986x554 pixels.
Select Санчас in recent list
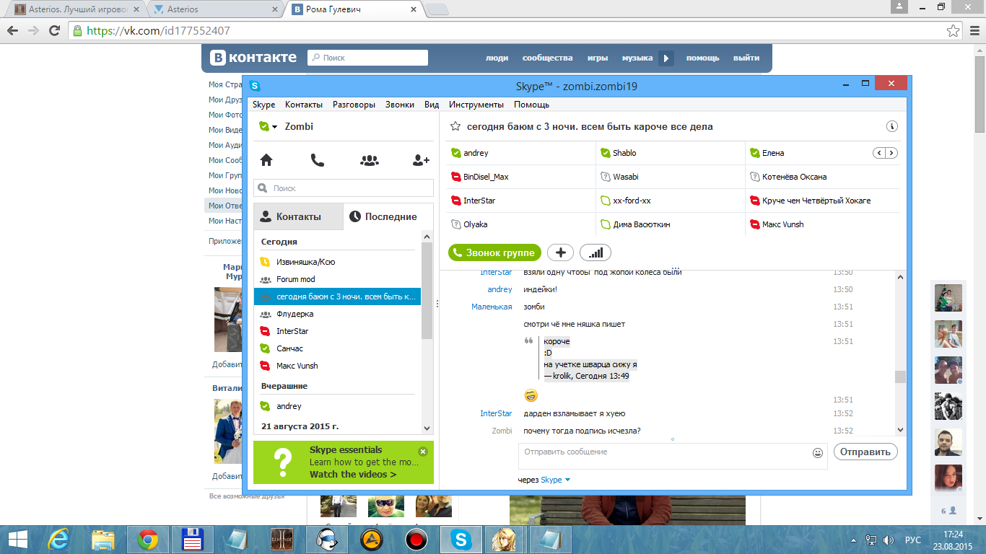pyautogui.click(x=337, y=348)
